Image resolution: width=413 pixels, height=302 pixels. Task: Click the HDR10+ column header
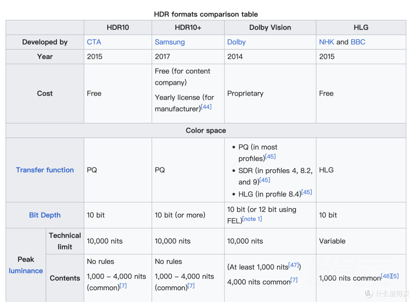click(x=188, y=28)
